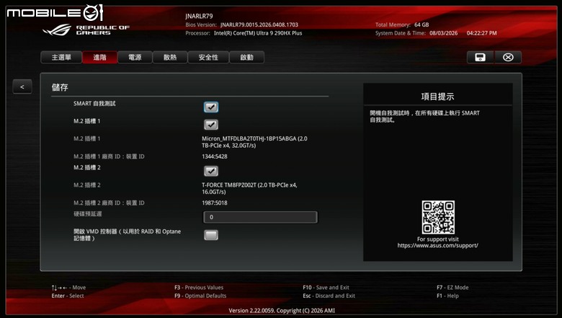
Task: Click the save floppy disk icon
Action: tap(481, 58)
